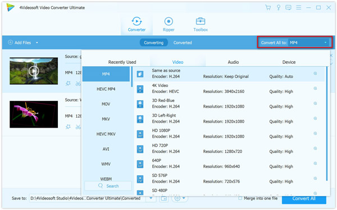Choose AVI format
Viewport: 337px width, 210px height.
pyautogui.click(x=106, y=149)
